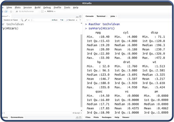Click the document outline icon
The height and width of the screenshot is (122, 174).
click(80, 20)
